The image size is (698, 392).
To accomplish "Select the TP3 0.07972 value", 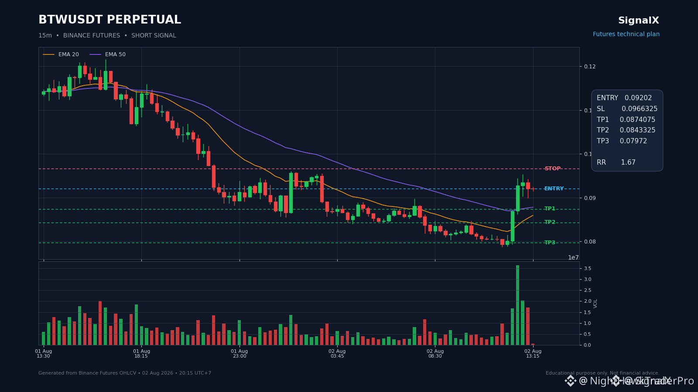I will point(622,141).
